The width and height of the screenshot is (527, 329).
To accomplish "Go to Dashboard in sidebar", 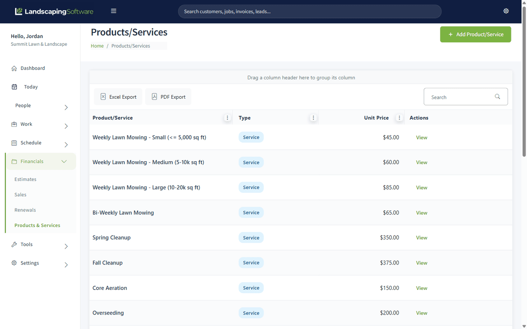I will (x=33, y=68).
